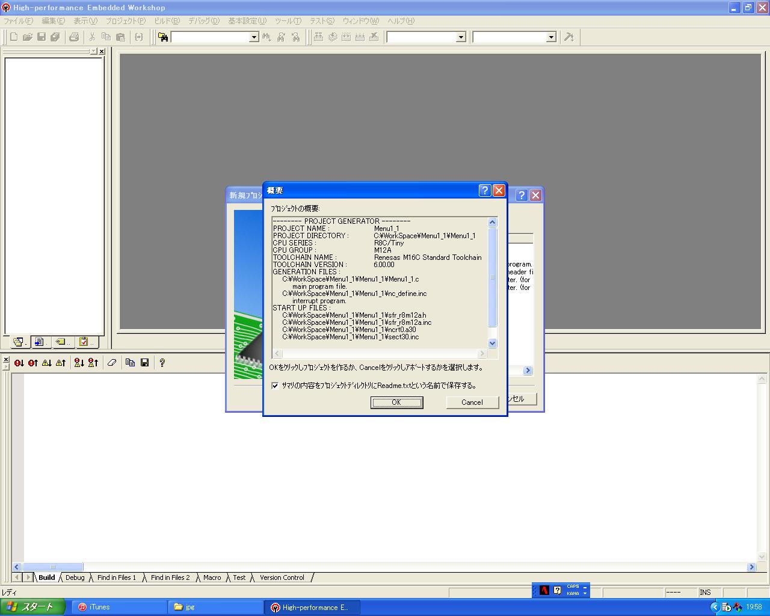The width and height of the screenshot is (770, 616).
Task: Click the copy output icon
Action: (x=130, y=363)
